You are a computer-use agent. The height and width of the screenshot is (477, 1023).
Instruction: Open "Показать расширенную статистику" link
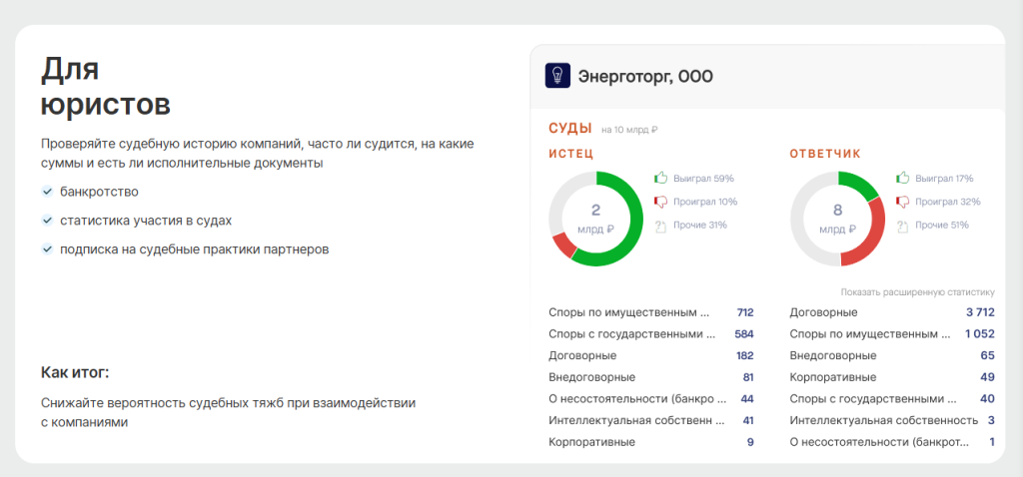917,292
